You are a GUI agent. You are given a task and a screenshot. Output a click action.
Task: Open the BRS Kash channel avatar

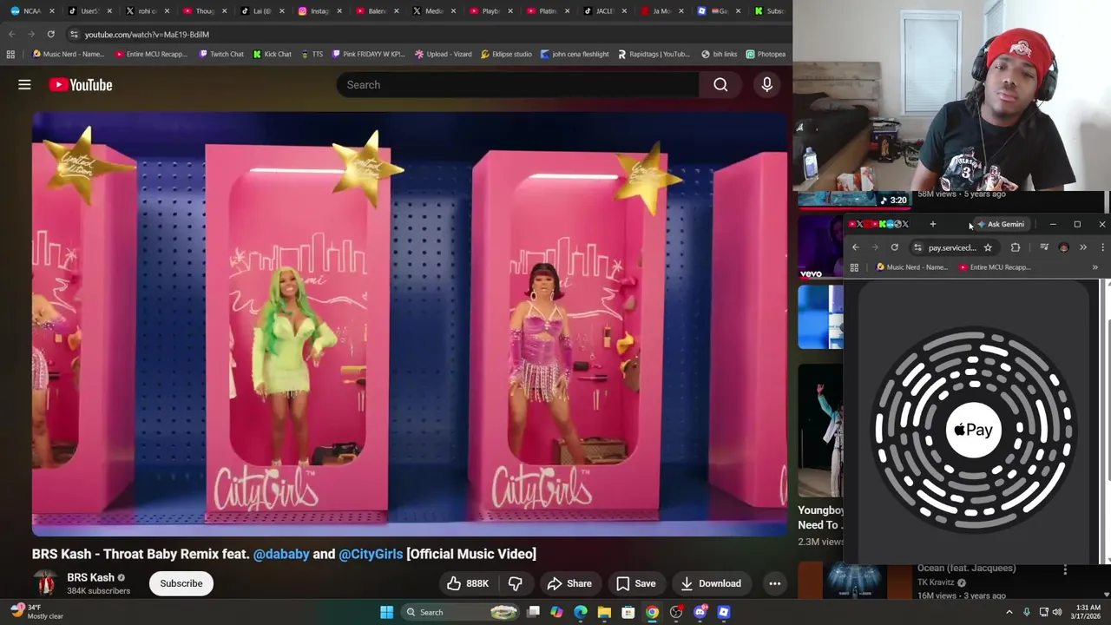point(45,583)
